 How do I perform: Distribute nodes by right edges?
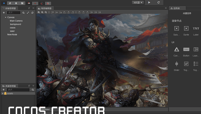click(99, 12)
